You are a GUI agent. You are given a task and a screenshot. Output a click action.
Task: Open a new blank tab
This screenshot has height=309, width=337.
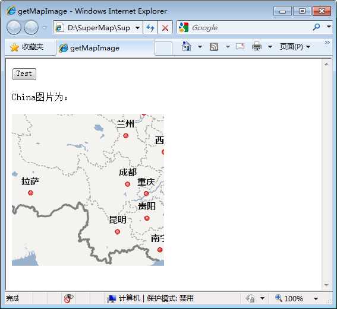pyautogui.click(x=163, y=49)
